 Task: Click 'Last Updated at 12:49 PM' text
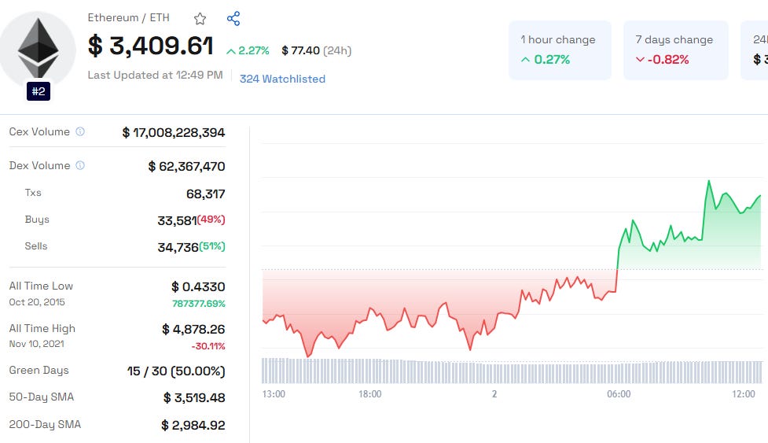point(155,75)
